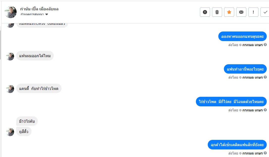Click the contact's profile photo in the header
Screen dimensions: 269x157
(11, 12)
